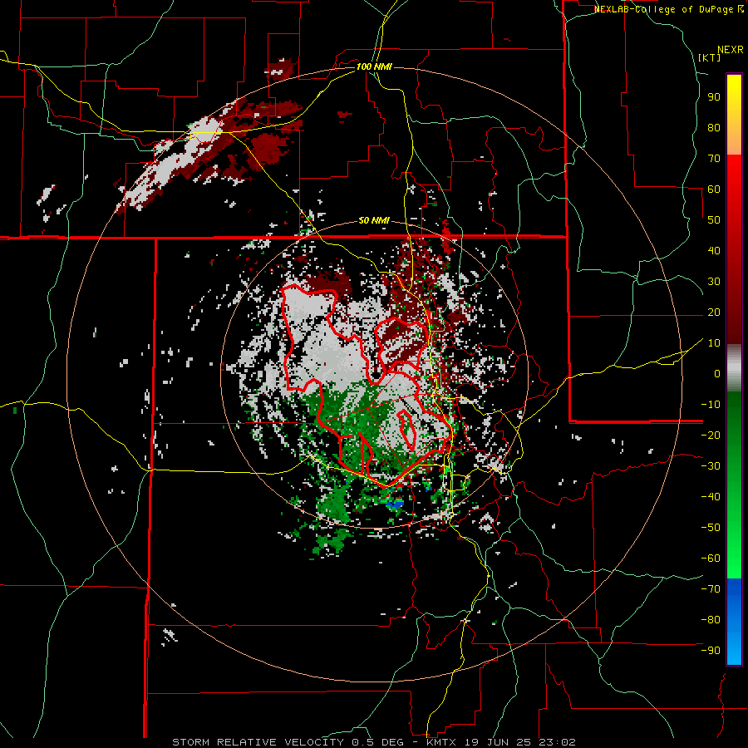This screenshot has width=748, height=748.
Task: Click the -30 value on the velocity scale
Action: [x=711, y=466]
